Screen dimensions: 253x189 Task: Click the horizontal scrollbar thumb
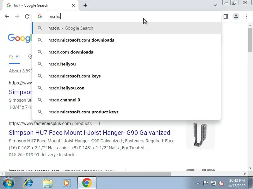tap(88, 174)
